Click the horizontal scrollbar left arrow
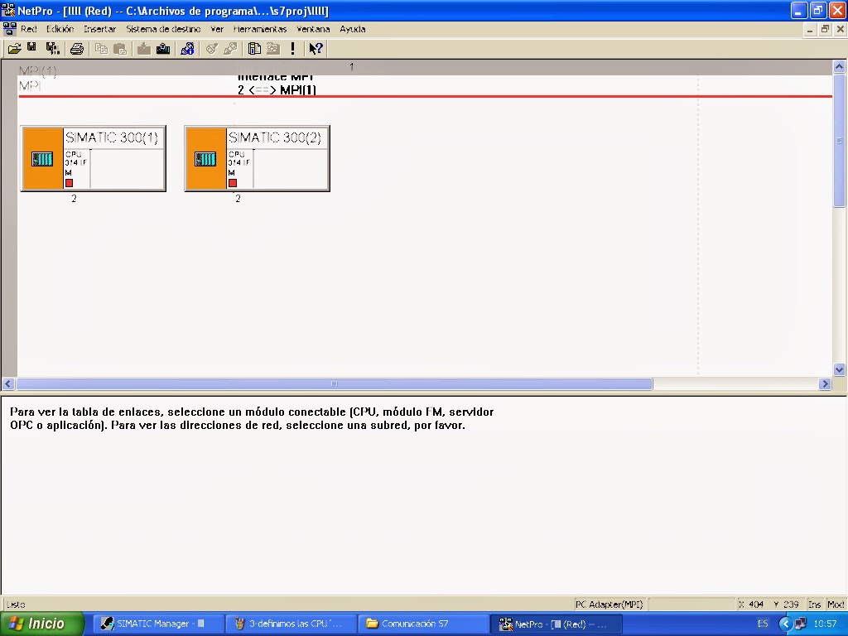Viewport: 848px width, 636px height. [x=7, y=384]
